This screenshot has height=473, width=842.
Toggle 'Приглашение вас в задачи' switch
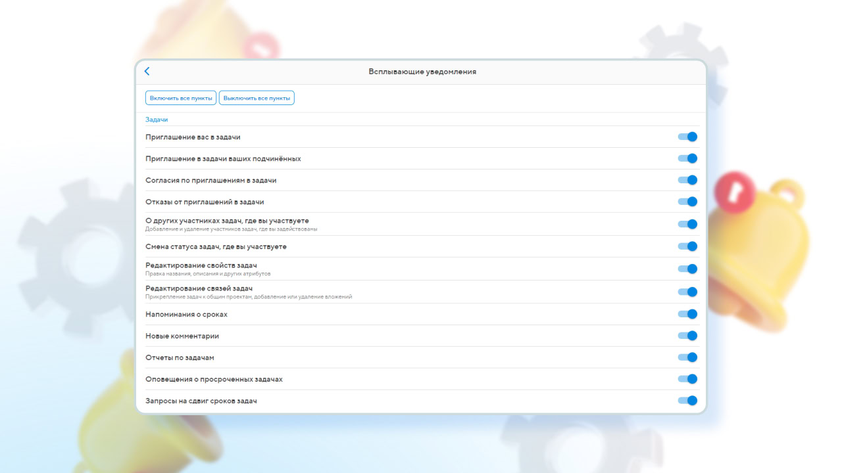[x=687, y=137]
